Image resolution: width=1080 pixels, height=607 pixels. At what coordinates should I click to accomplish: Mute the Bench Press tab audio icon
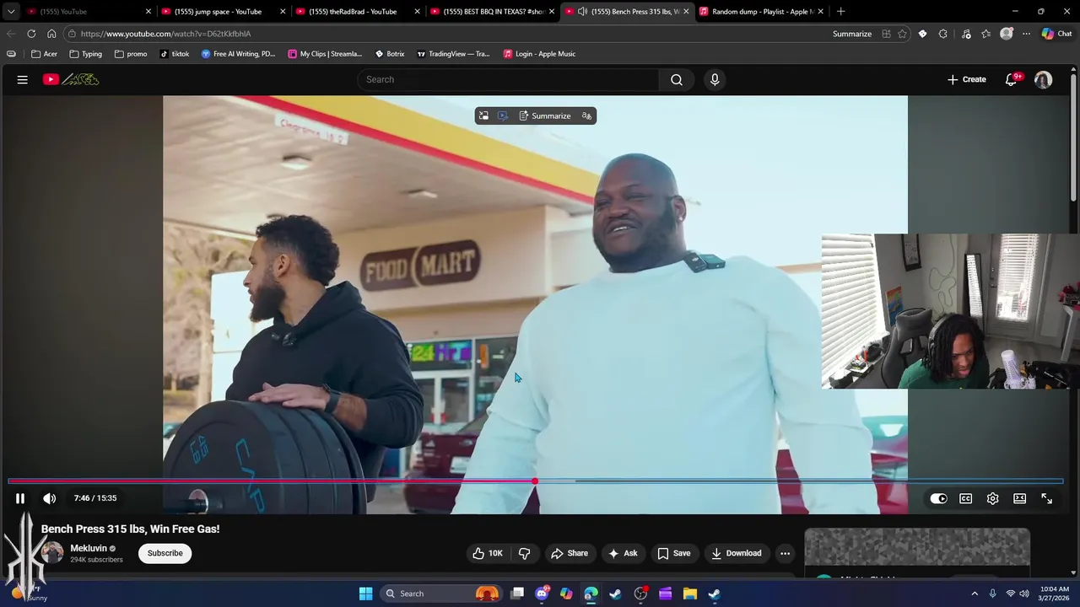coord(582,12)
